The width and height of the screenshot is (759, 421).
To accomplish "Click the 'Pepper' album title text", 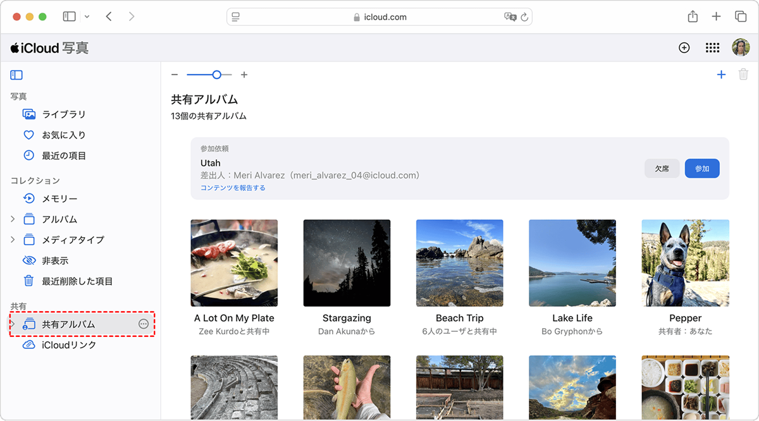I will 686,318.
